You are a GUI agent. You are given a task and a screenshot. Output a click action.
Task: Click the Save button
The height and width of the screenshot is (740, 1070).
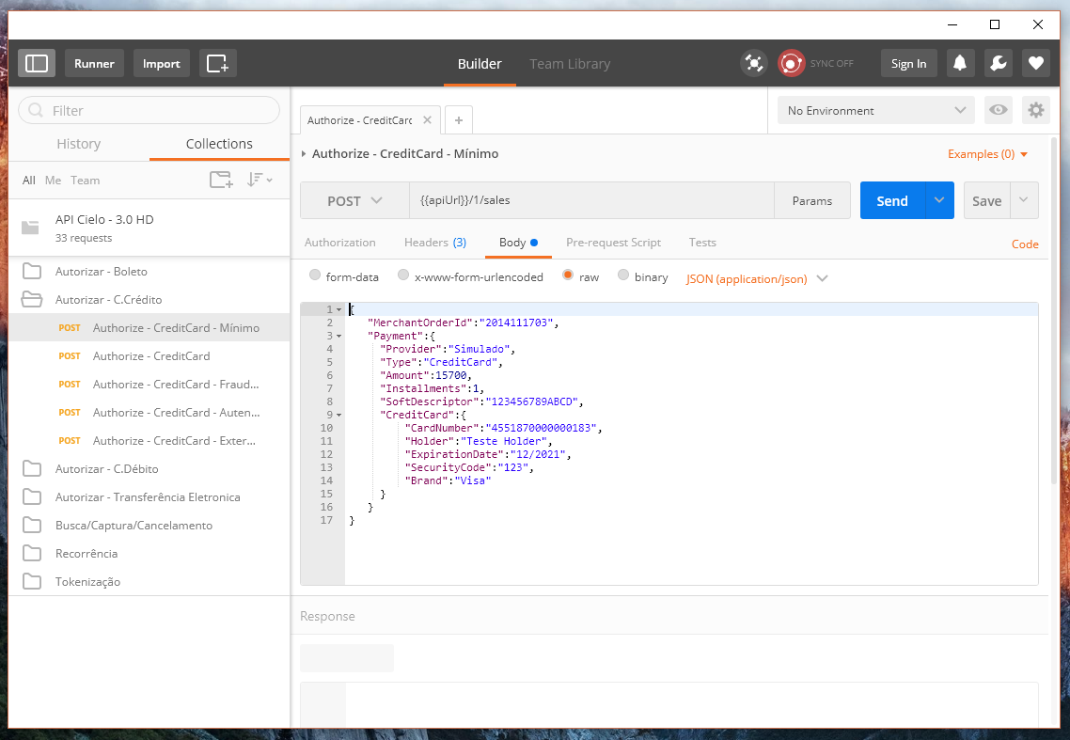(x=986, y=200)
